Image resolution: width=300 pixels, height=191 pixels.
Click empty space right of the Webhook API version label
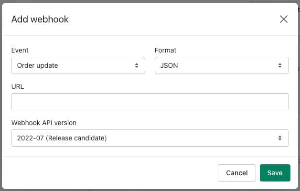click(x=182, y=123)
